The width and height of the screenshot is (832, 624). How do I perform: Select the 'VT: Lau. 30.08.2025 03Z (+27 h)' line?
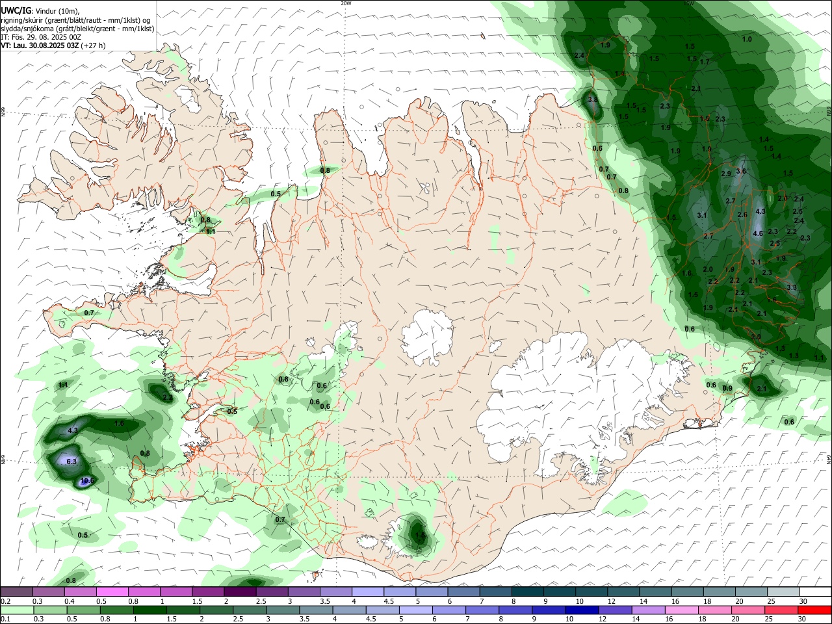pos(53,45)
